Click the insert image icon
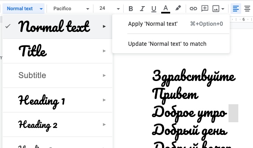253x148 pixels. tap(216, 9)
